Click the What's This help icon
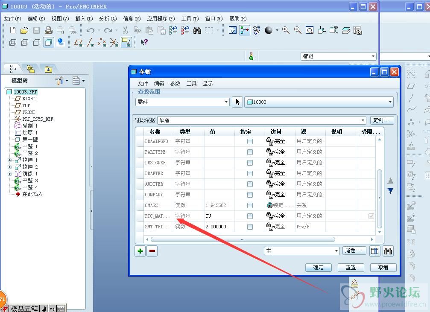 [144, 42]
